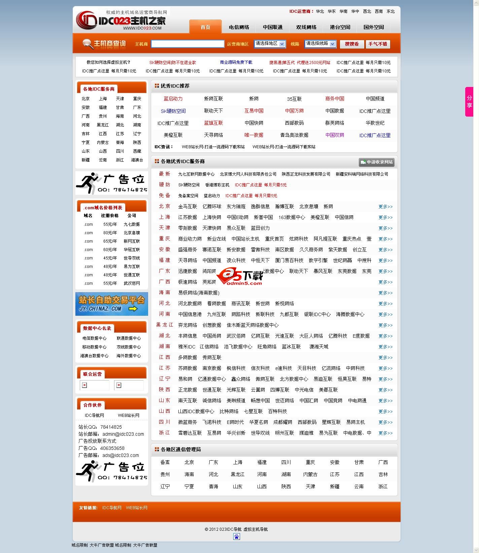Image resolution: width=479 pixels, height=553 pixels.
Task: Click the 申请收录网站 button
Action: (x=377, y=162)
